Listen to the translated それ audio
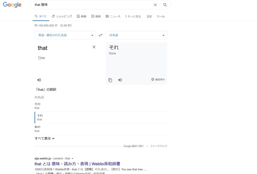Viewport: 257px width, 174px height. 120,80
